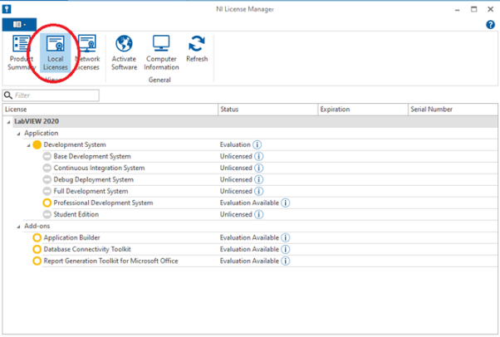Image resolution: width=500 pixels, height=337 pixels.
Task: Collapse the Add-ons group
Action: tap(18, 227)
